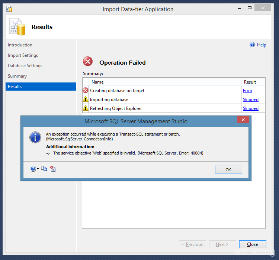Select the Importing database row

click(174, 100)
